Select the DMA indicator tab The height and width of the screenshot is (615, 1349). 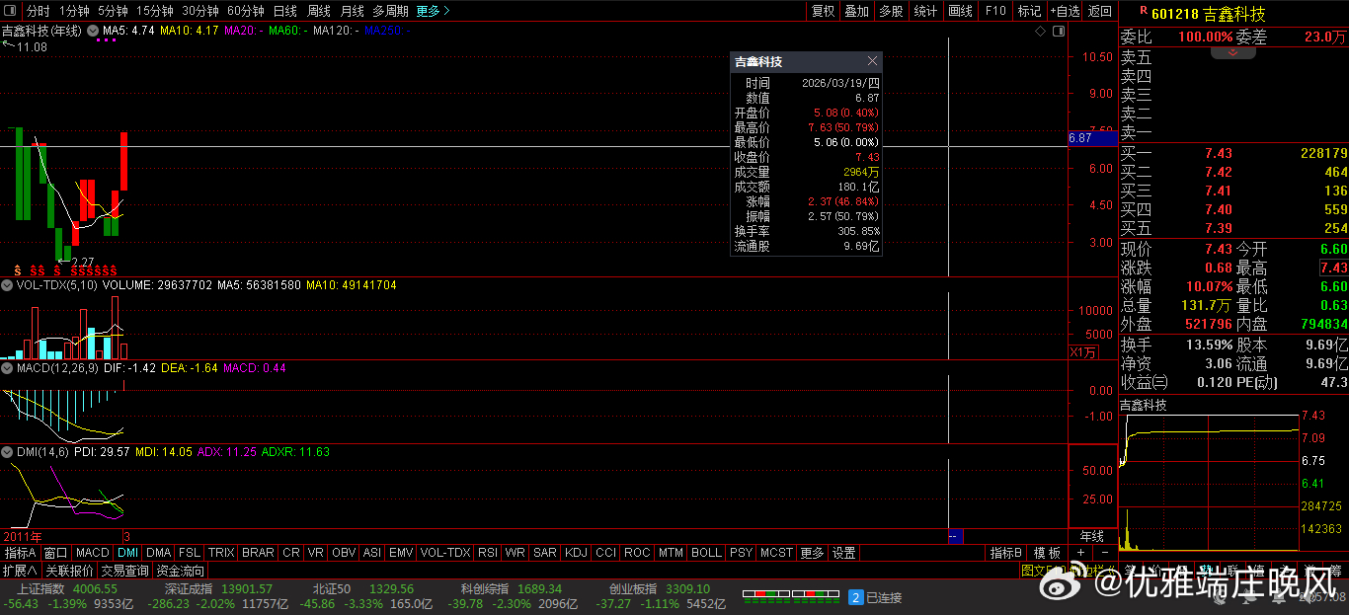point(159,553)
